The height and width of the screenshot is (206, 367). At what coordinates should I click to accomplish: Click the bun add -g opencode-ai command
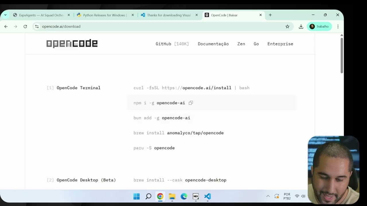tap(162, 118)
